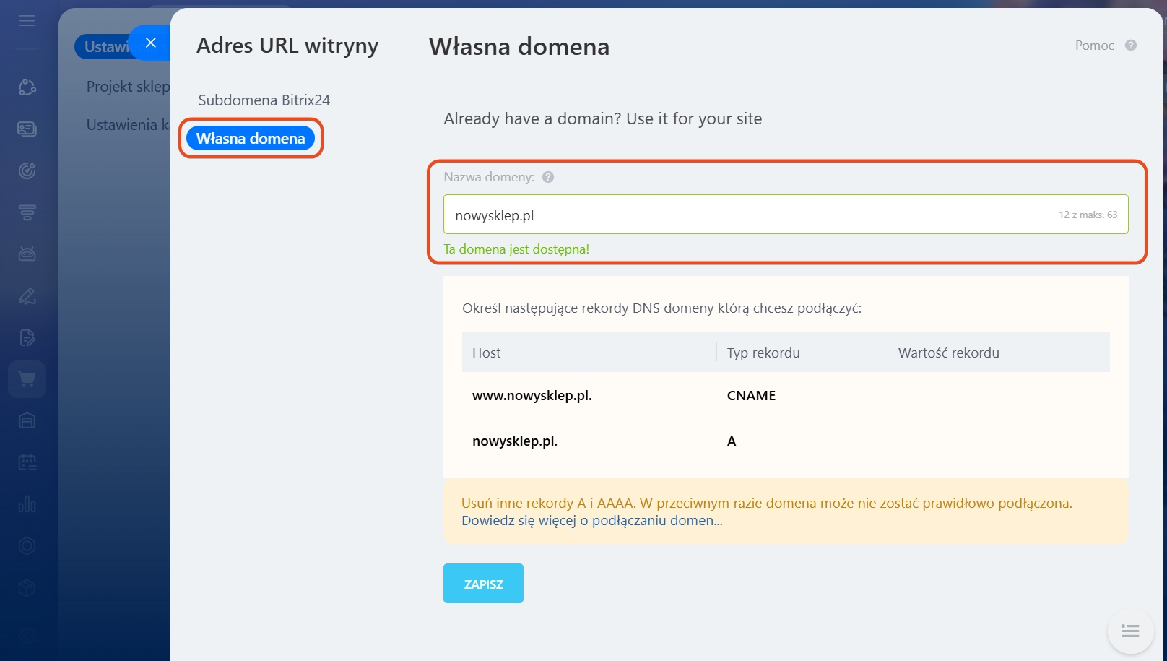Select the Własna domena tab
This screenshot has height=661, width=1167.
251,138
